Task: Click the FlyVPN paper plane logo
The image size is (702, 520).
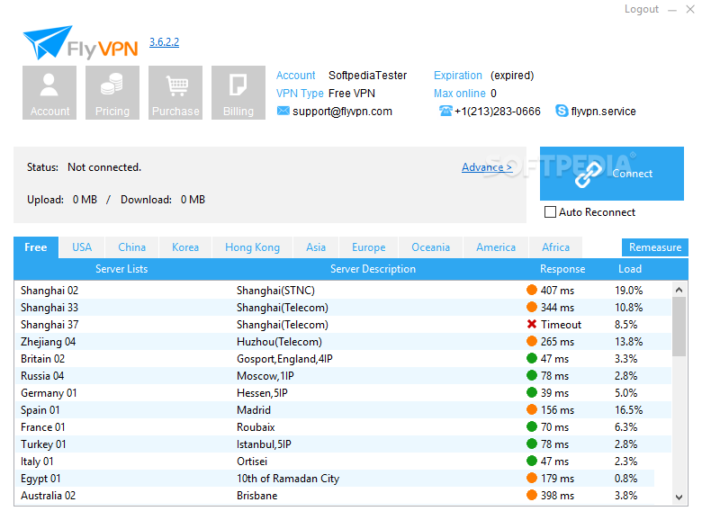Action: (81, 43)
